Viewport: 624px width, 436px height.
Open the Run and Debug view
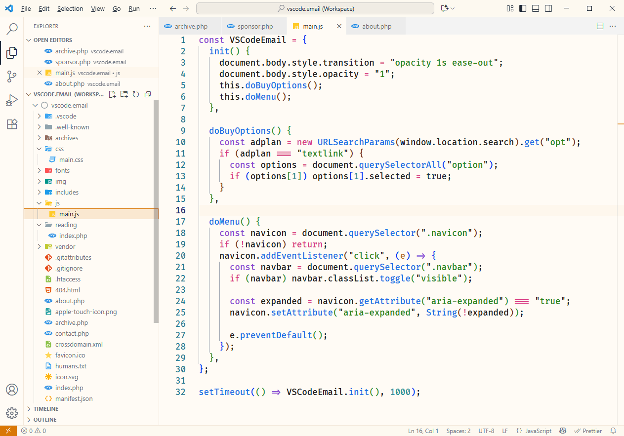[12, 101]
